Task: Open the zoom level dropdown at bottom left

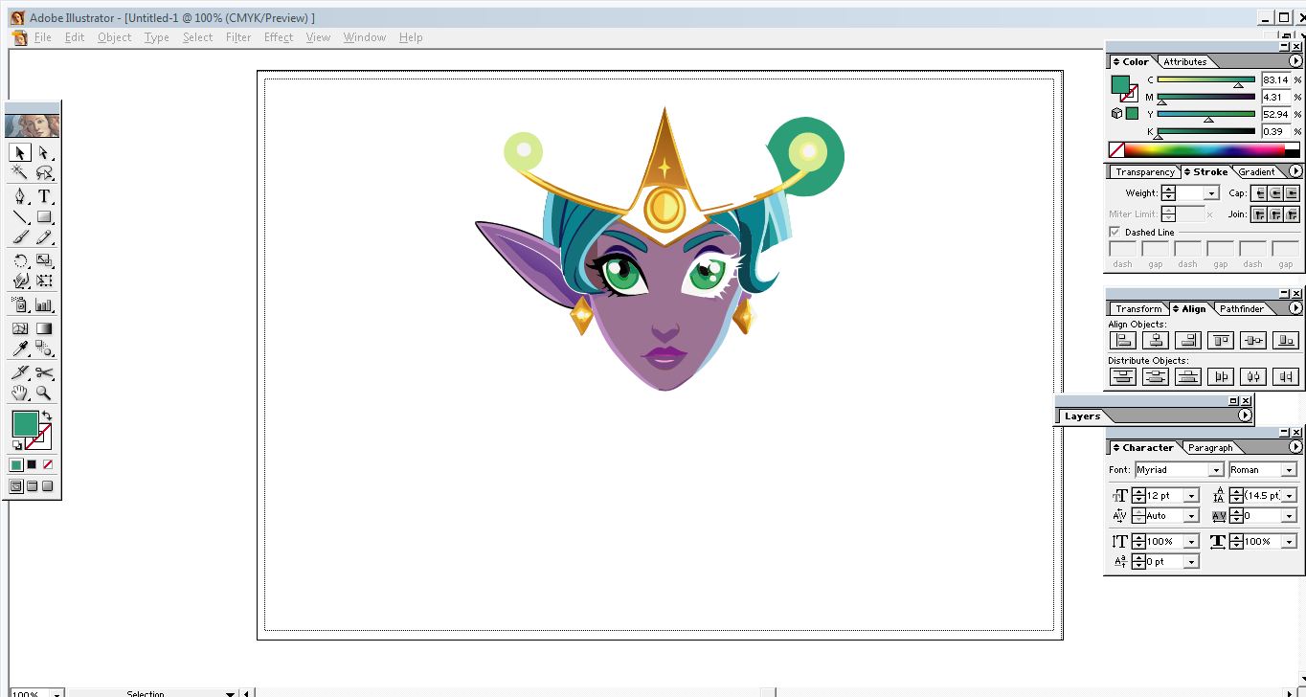Action: click(x=56, y=693)
